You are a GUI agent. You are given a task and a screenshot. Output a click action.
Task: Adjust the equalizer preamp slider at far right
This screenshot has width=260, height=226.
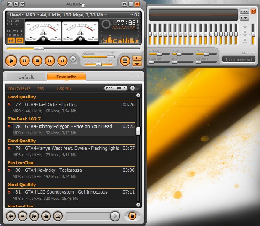pos(253,34)
